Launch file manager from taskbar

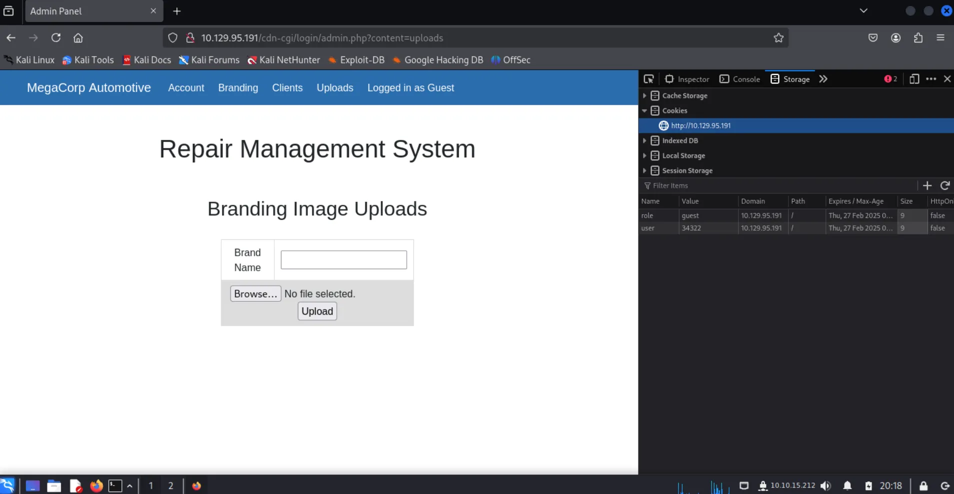tap(54, 486)
